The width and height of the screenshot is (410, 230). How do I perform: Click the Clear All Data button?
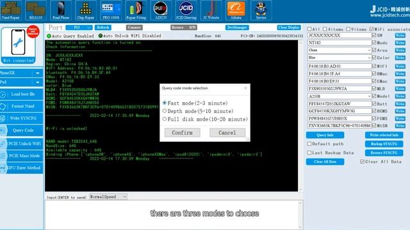pos(325,162)
